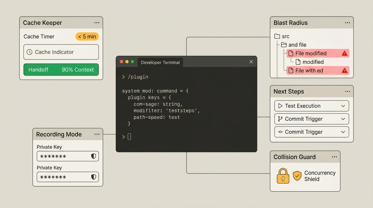This screenshot has height=208, width=373.
Task: Click the 'Concurrency Shield' label
Action: (x=320, y=176)
